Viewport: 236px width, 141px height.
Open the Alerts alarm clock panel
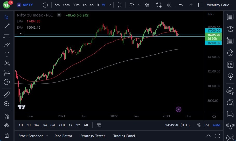[x=230, y=28]
